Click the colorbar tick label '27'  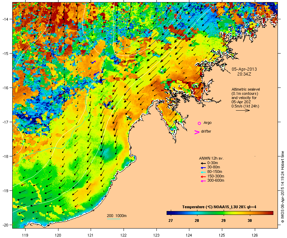170,220
